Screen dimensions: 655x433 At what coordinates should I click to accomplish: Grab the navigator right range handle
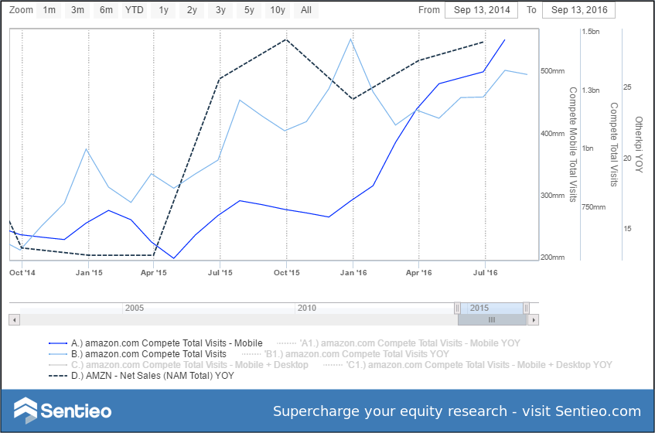pyautogui.click(x=526, y=309)
